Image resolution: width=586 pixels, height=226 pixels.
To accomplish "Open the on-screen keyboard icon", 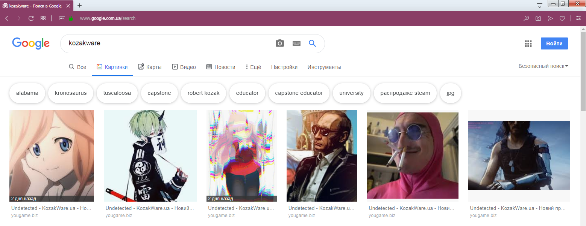I will pos(296,43).
